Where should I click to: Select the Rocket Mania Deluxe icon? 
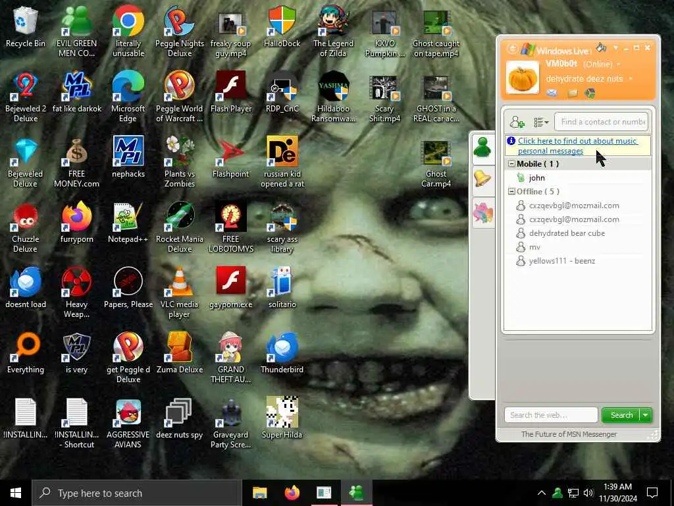click(x=180, y=227)
